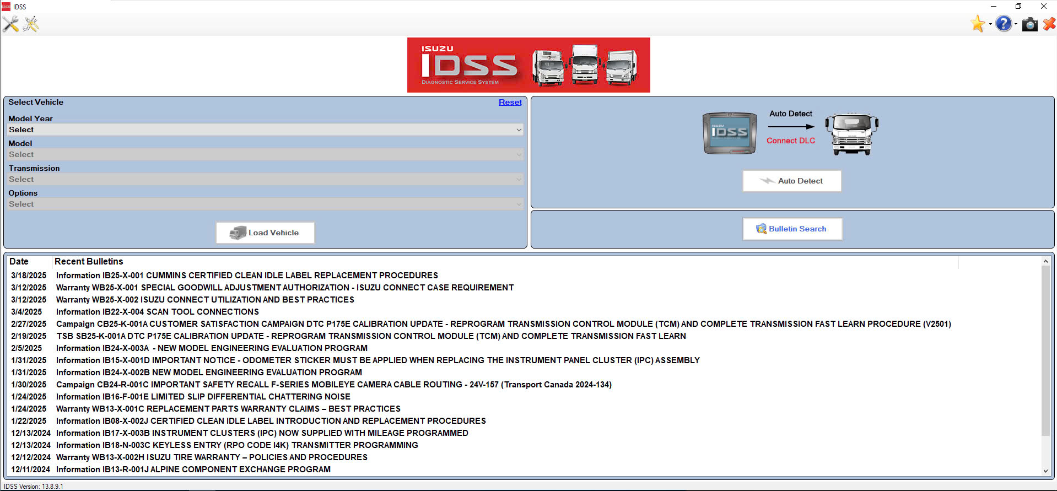Click the Load Vehicle button
Viewport: 1057px width, 491px height.
(x=265, y=233)
